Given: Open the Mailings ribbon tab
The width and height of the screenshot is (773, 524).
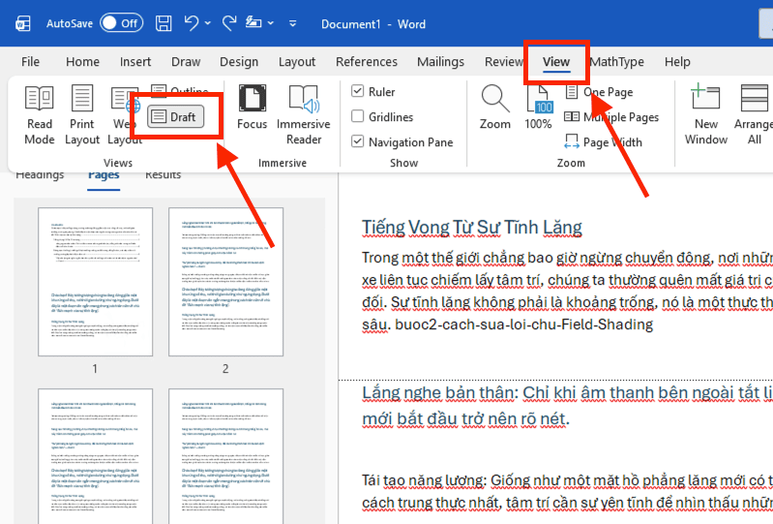Looking at the screenshot, I should pos(441,62).
